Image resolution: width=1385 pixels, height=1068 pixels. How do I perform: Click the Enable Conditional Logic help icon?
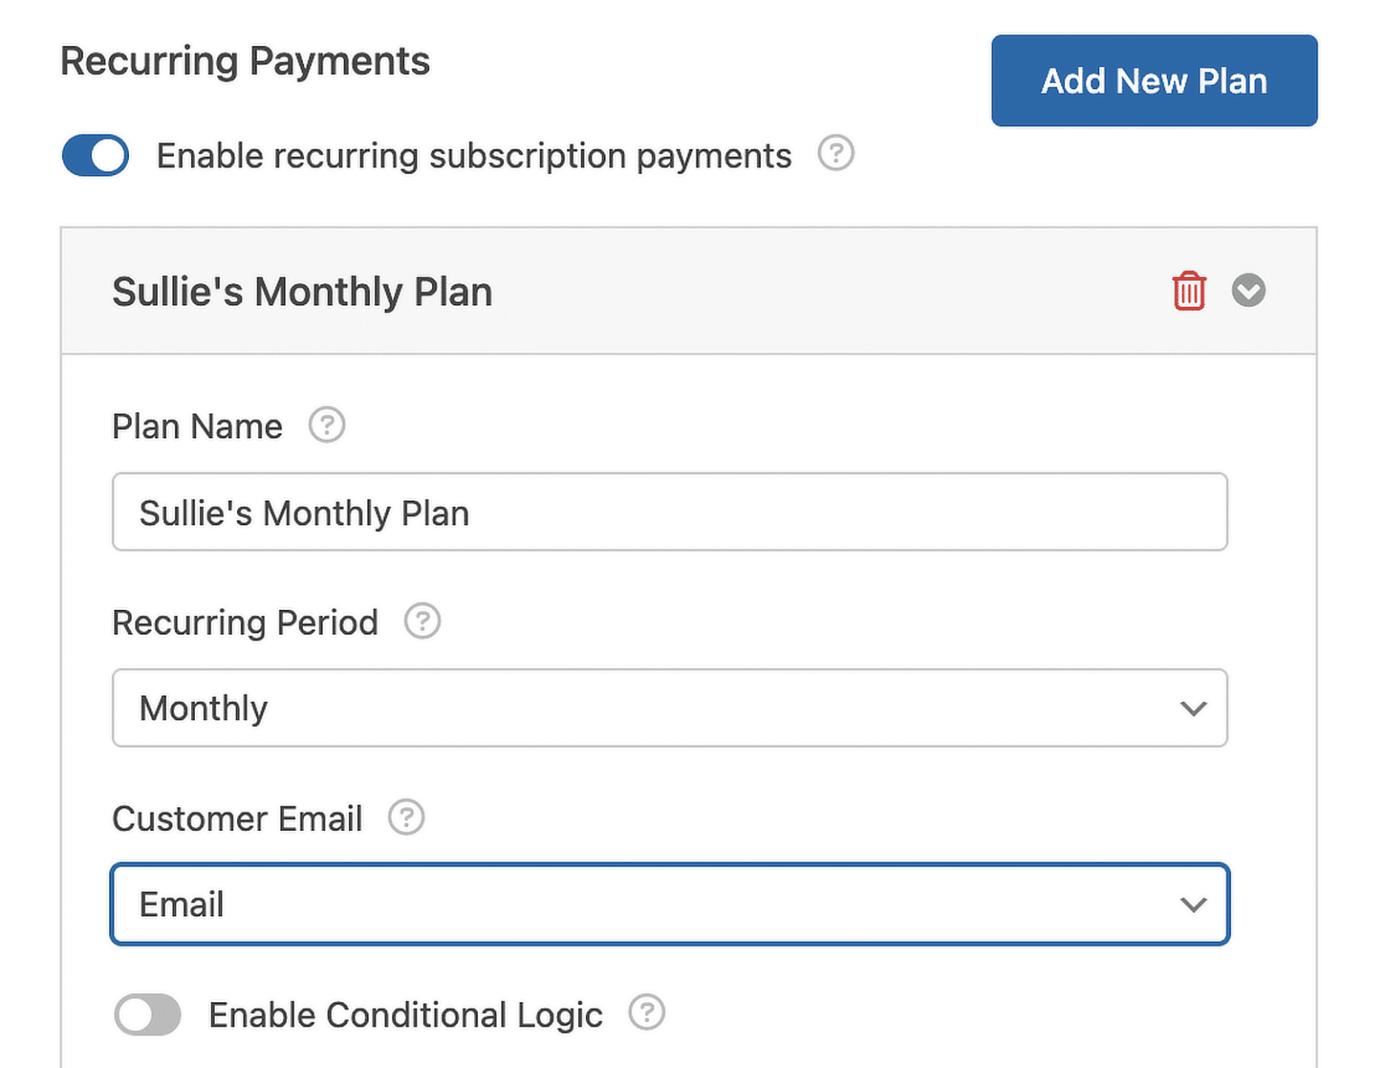647,1013
